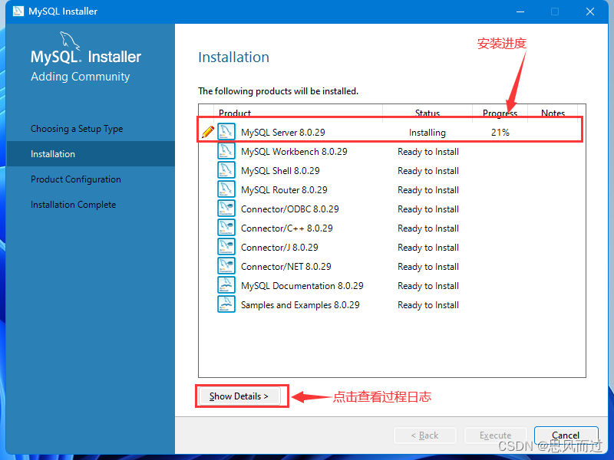Select the MySQL Router 8.0.29 row text
This screenshot has height=460, width=614.
[x=284, y=189]
